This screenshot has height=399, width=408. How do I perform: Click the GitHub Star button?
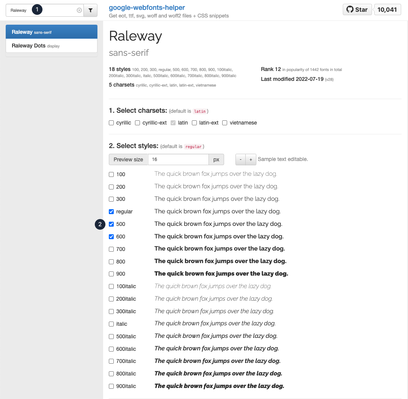point(357,9)
